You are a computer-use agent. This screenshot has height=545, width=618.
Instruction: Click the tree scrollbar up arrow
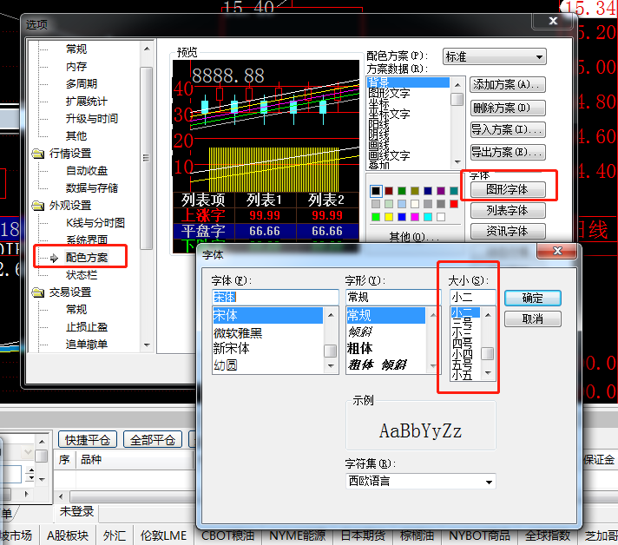tap(147, 49)
